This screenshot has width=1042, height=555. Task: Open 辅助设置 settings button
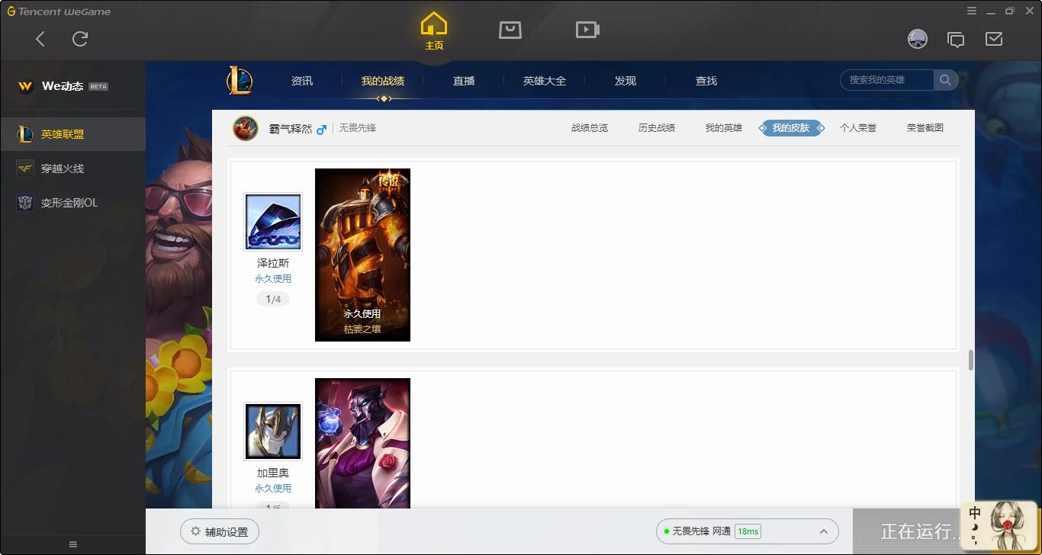(219, 531)
